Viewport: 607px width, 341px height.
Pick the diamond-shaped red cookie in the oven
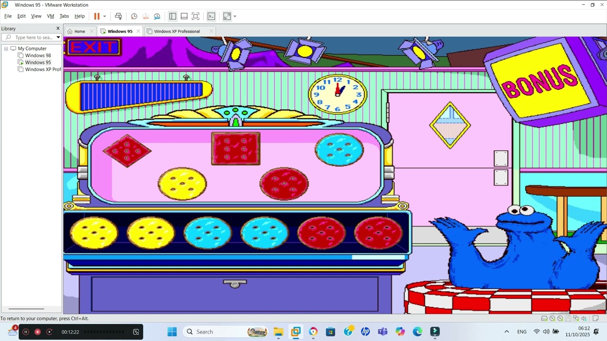[127, 151]
